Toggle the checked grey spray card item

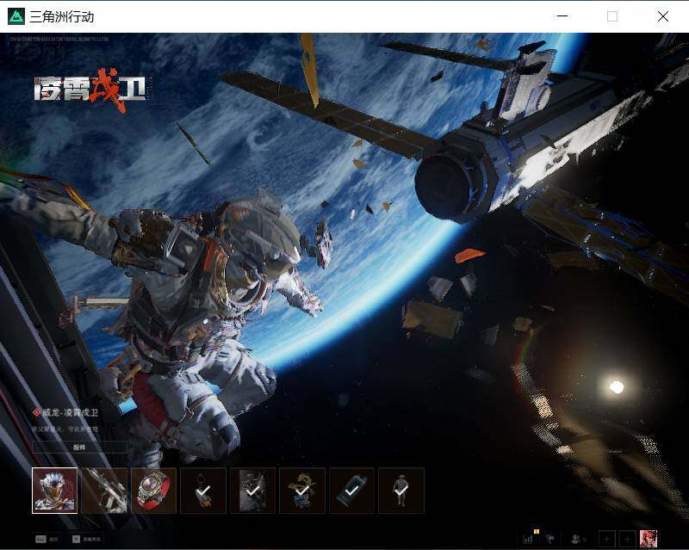tap(252, 491)
